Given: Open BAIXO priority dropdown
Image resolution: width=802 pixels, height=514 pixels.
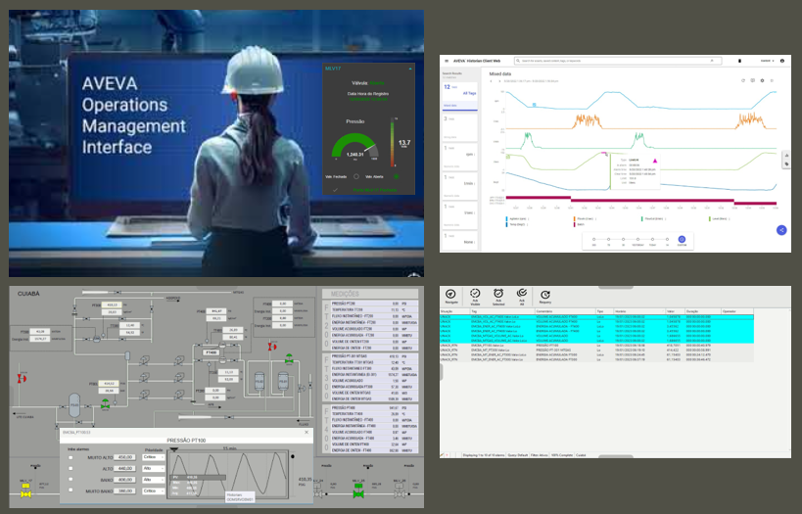Looking at the screenshot, I should point(154,479).
